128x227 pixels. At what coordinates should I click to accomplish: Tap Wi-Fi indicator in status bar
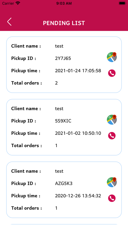[18, 3]
